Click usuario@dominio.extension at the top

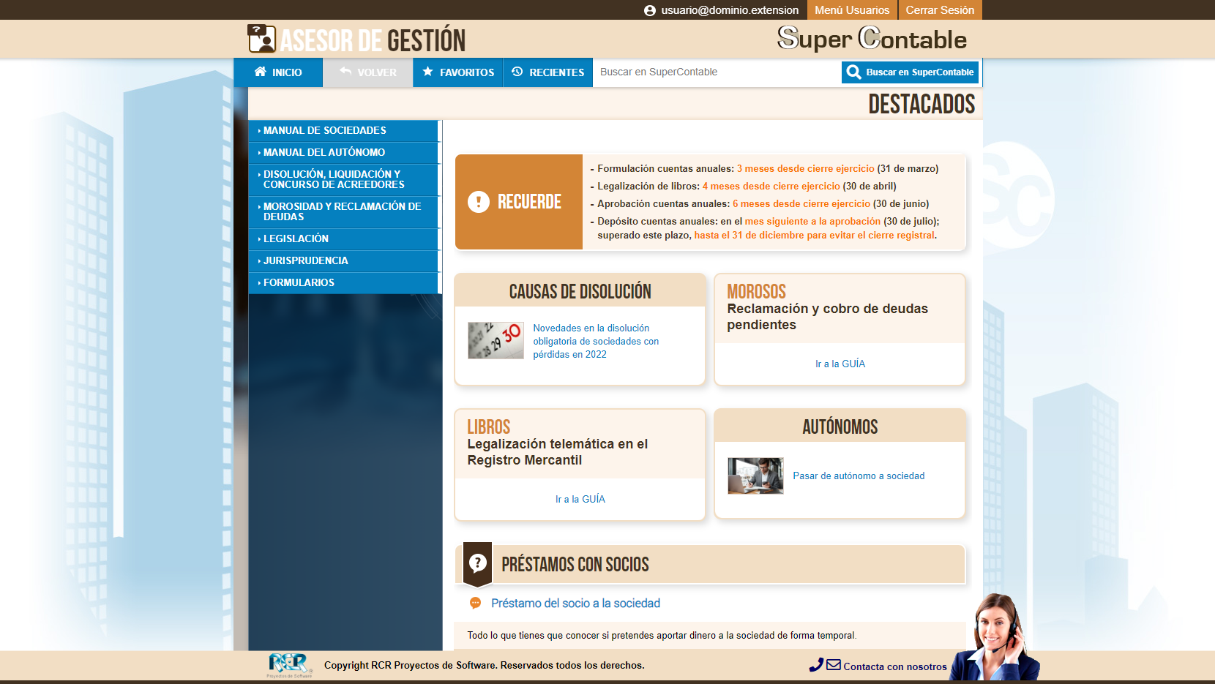730,10
